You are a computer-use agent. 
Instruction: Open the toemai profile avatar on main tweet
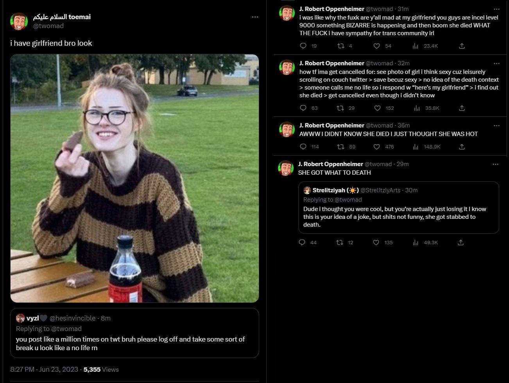click(18, 21)
